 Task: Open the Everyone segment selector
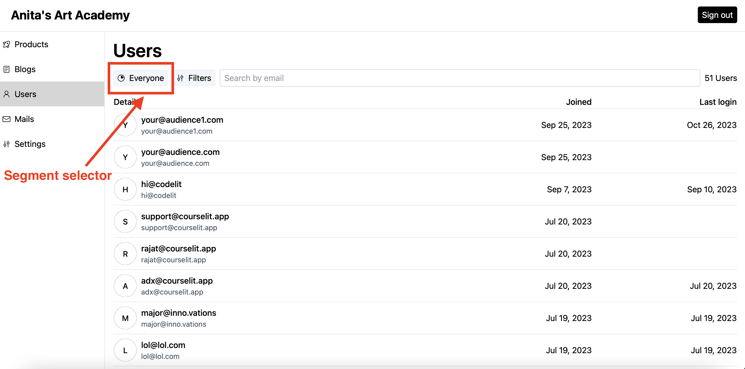click(x=141, y=78)
